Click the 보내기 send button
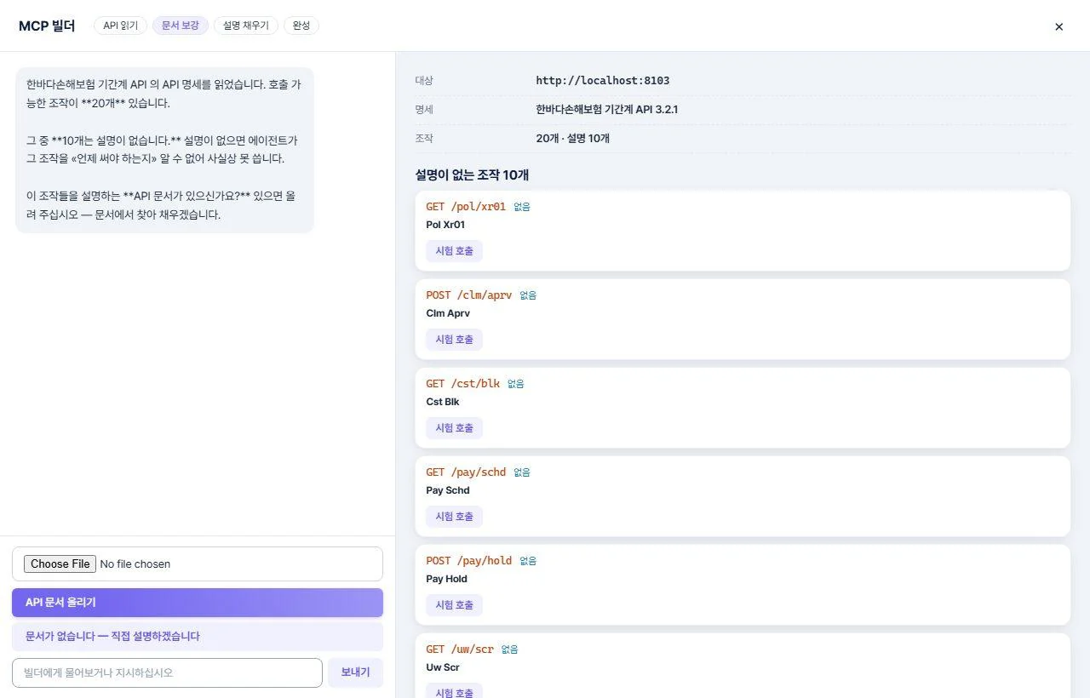Viewport: 1090px width, 698px height. pos(356,672)
